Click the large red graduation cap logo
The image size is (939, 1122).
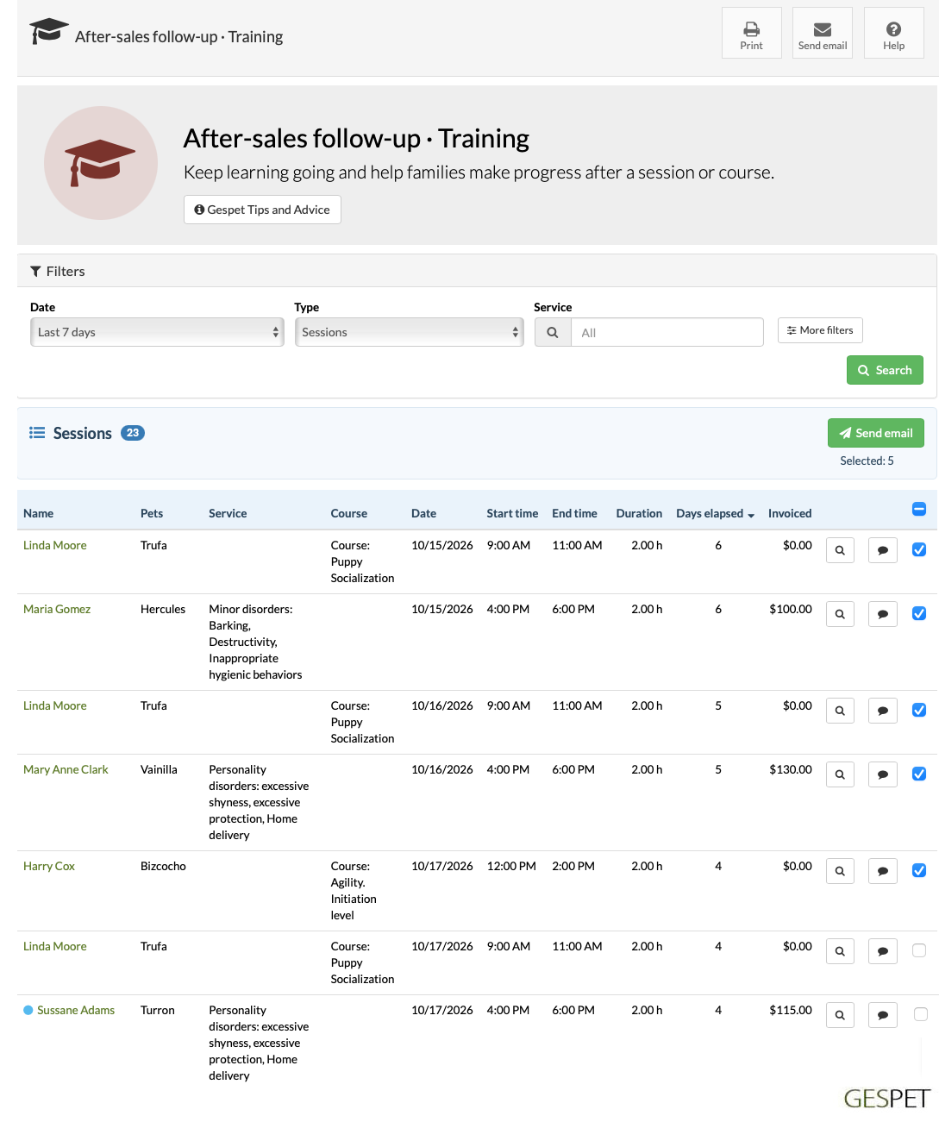coord(101,163)
